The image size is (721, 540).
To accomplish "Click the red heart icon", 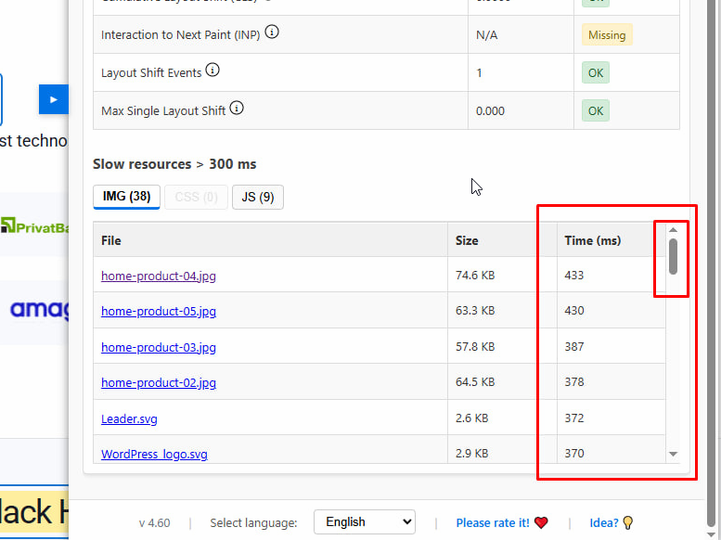I will (x=541, y=522).
